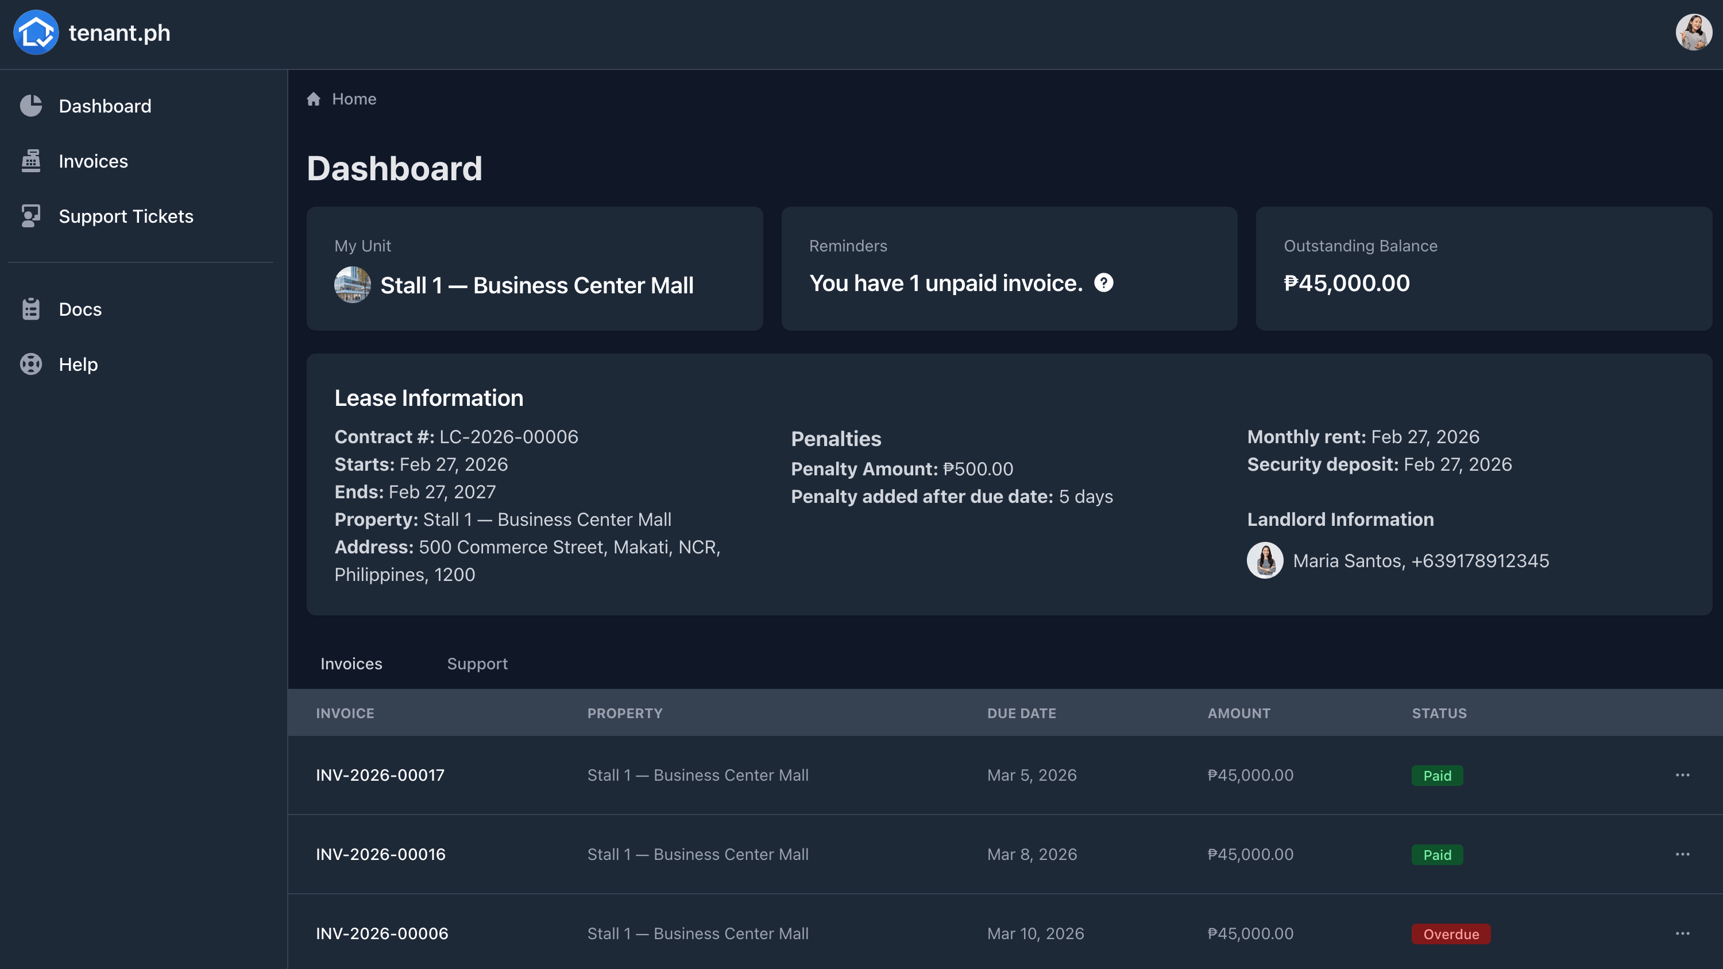Click the tenant.ph house logo icon
This screenshot has height=969, width=1723.
(36, 32)
